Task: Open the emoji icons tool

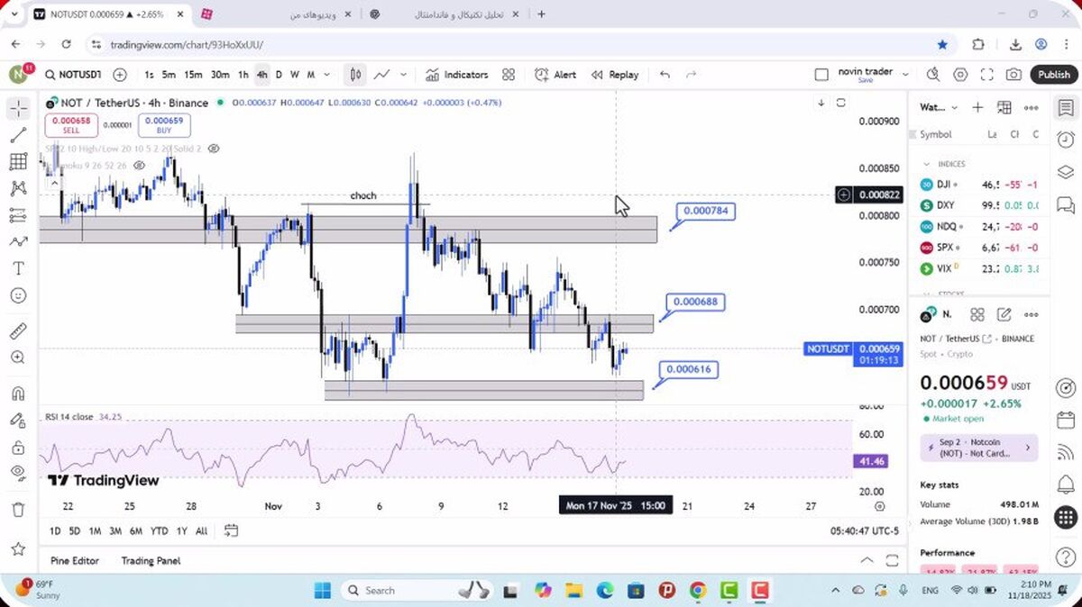Action: [x=18, y=295]
